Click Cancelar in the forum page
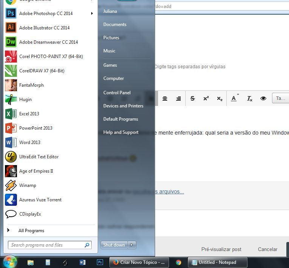Image resolution: width=289 pixels, height=268 pixels. (267, 250)
